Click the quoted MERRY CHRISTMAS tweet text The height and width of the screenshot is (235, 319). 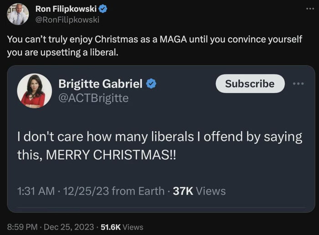[159, 146]
